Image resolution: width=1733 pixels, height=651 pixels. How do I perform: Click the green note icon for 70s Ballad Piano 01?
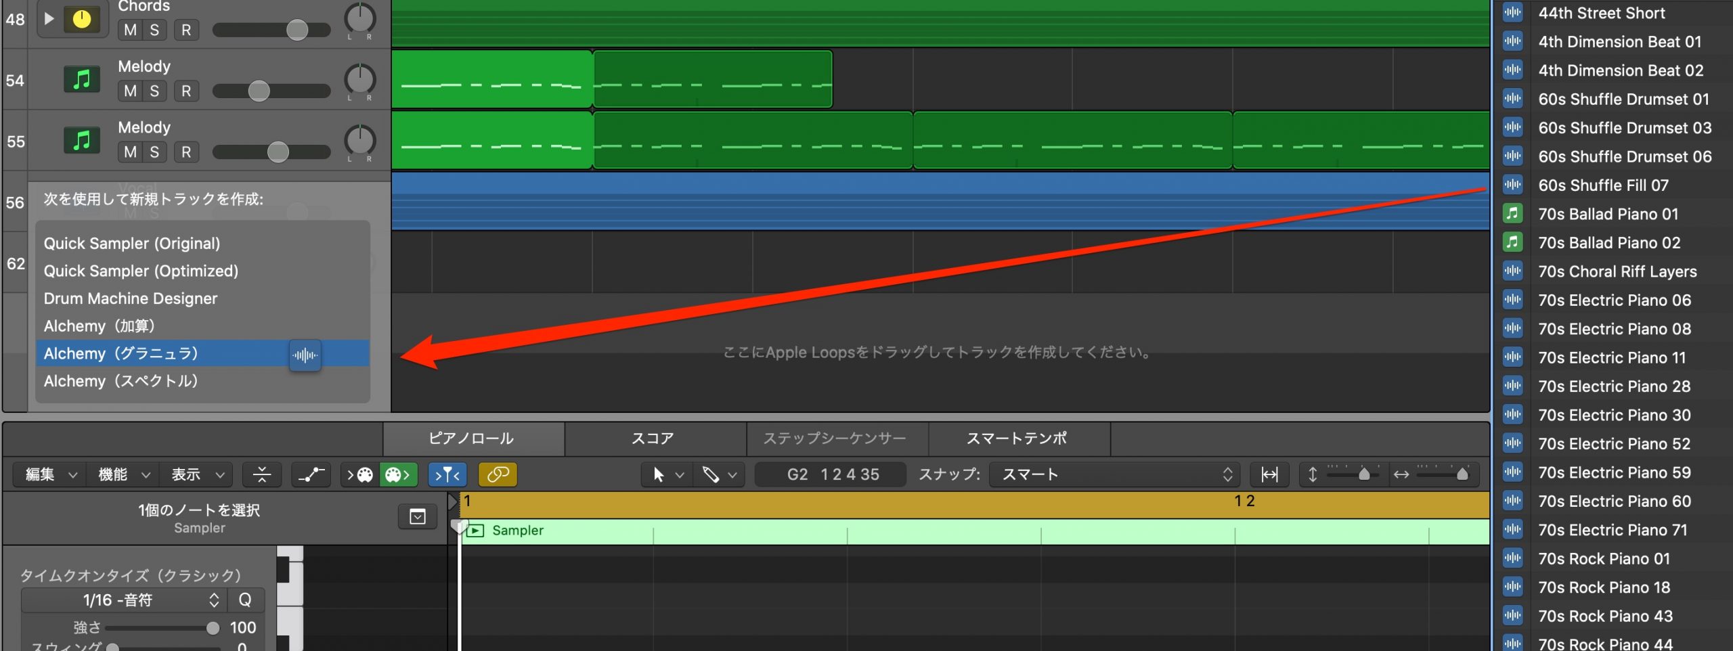1512,214
